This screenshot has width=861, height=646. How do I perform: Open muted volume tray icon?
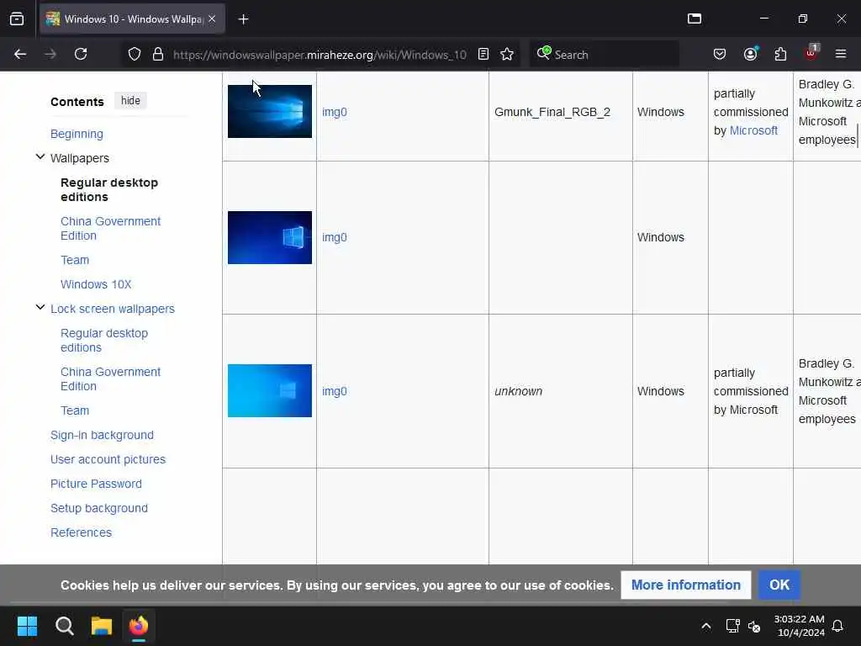tap(754, 626)
